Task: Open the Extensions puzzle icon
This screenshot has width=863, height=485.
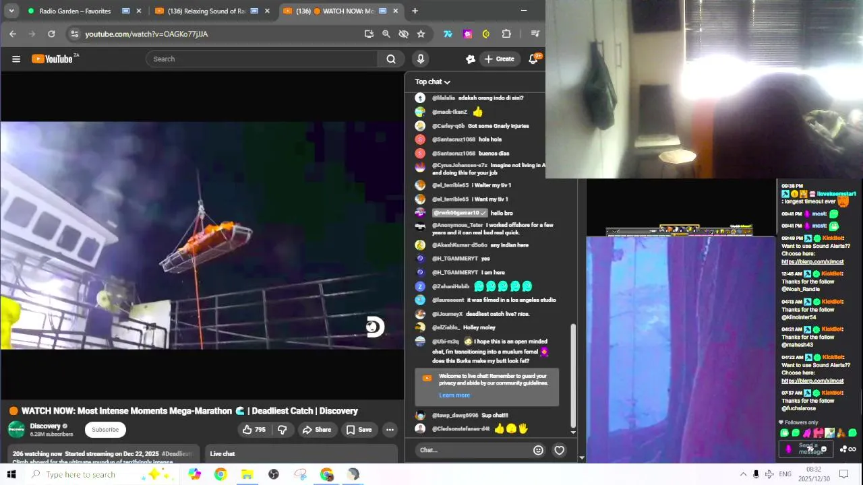Action: click(506, 34)
